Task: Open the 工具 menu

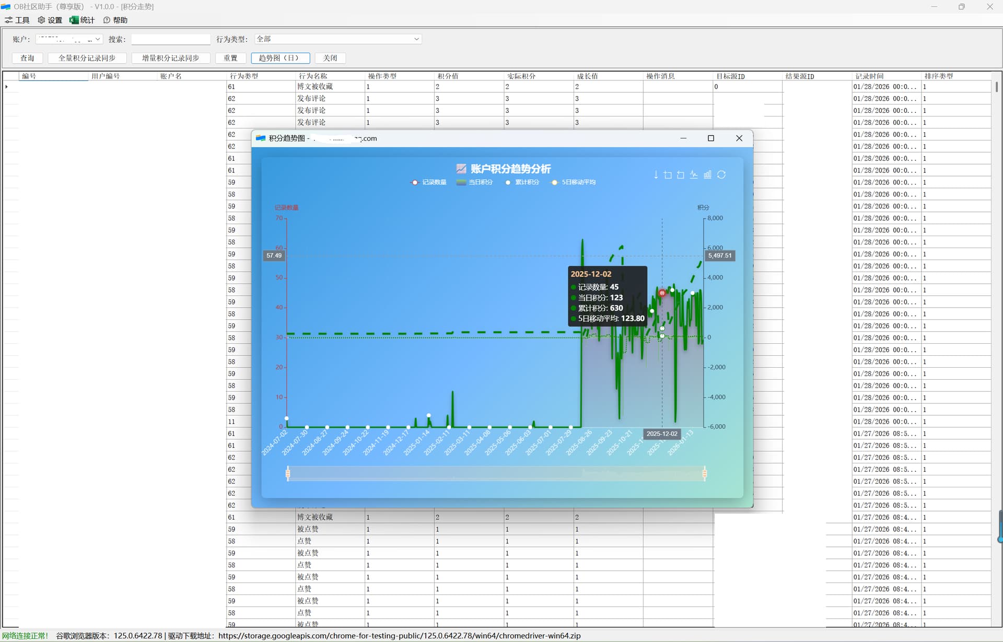Action: [x=17, y=20]
